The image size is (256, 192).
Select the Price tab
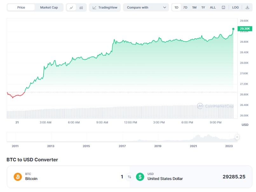tap(21, 8)
